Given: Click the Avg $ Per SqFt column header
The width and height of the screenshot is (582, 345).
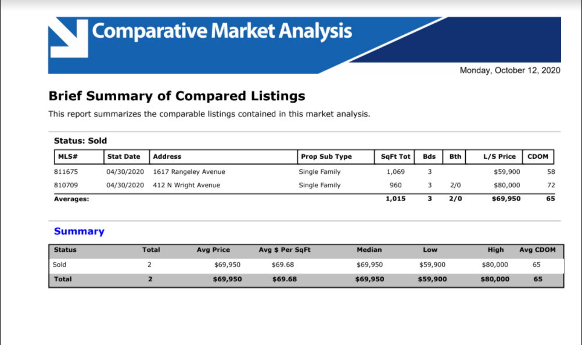Looking at the screenshot, I should 284,250.
